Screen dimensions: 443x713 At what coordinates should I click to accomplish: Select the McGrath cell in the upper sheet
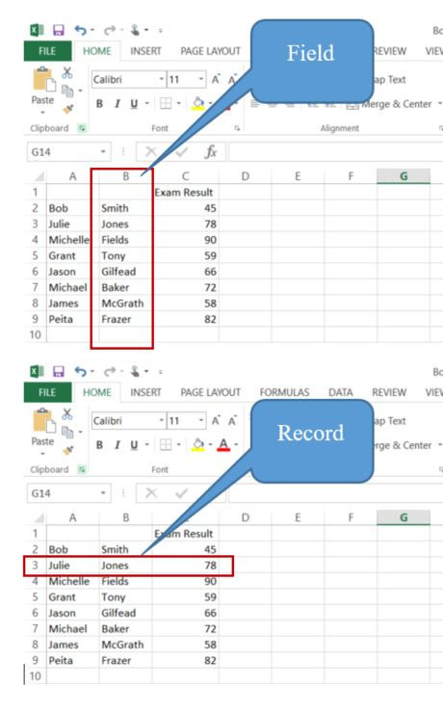pos(126,304)
